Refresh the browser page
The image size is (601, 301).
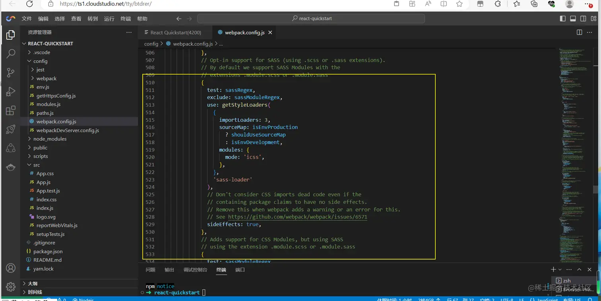[29, 4]
